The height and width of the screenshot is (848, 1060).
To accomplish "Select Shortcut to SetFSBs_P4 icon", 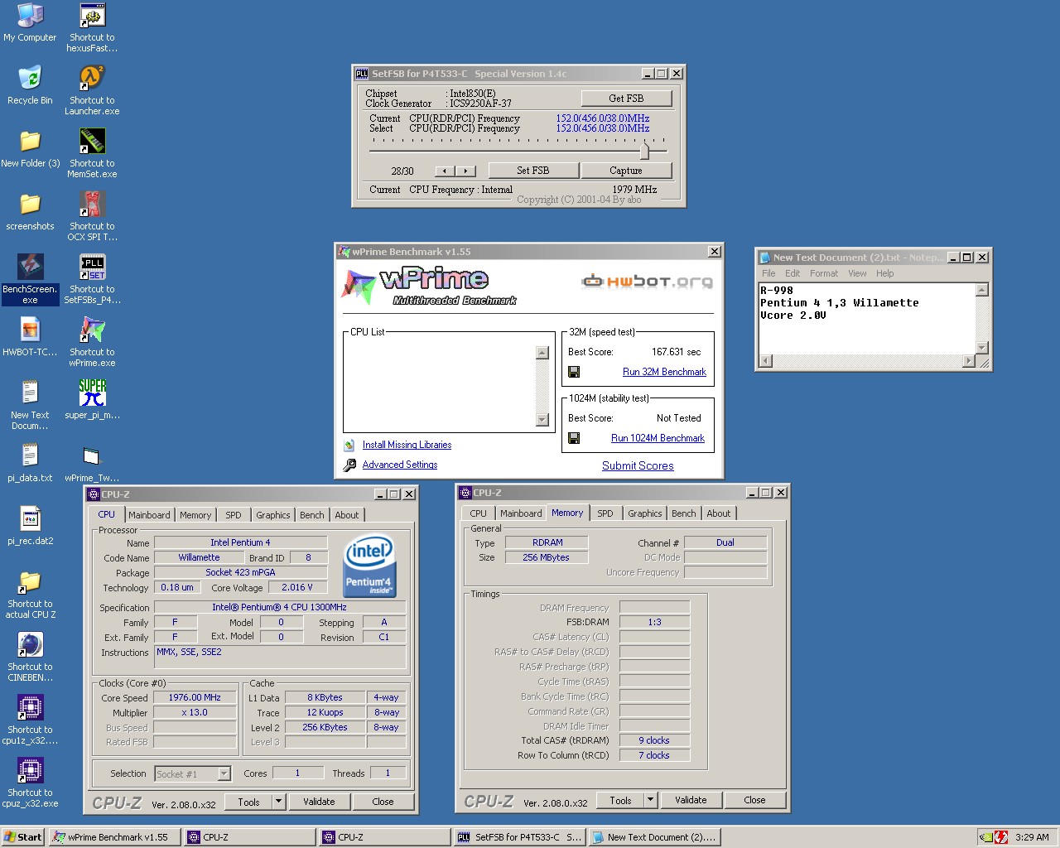I will click(92, 279).
